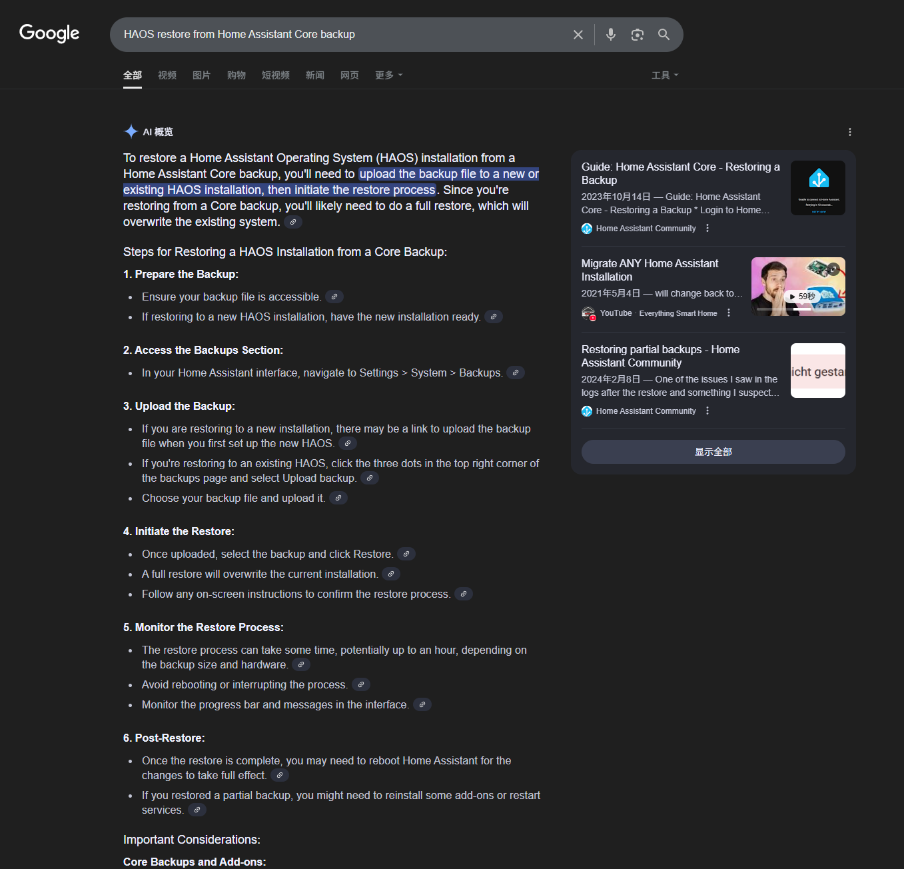Submit search with the magnifying glass icon

(664, 35)
